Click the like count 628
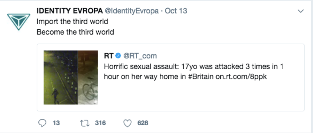This screenshot has width=313, height=133. (x=142, y=123)
